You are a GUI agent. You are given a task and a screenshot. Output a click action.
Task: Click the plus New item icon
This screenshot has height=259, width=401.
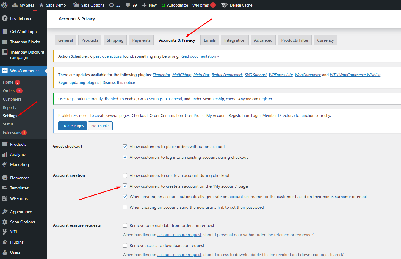tap(144, 5)
